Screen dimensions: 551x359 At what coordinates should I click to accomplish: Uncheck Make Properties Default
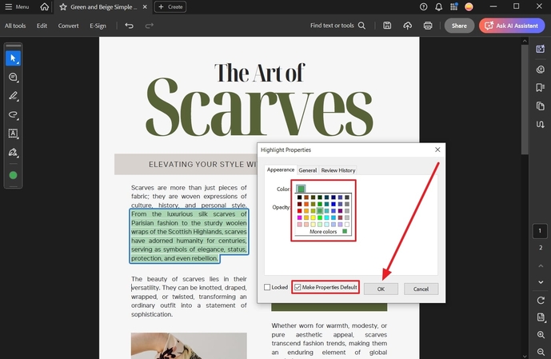(298, 287)
